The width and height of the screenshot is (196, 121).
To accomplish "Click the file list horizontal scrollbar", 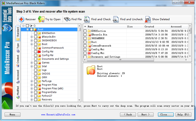I will point(136,60).
